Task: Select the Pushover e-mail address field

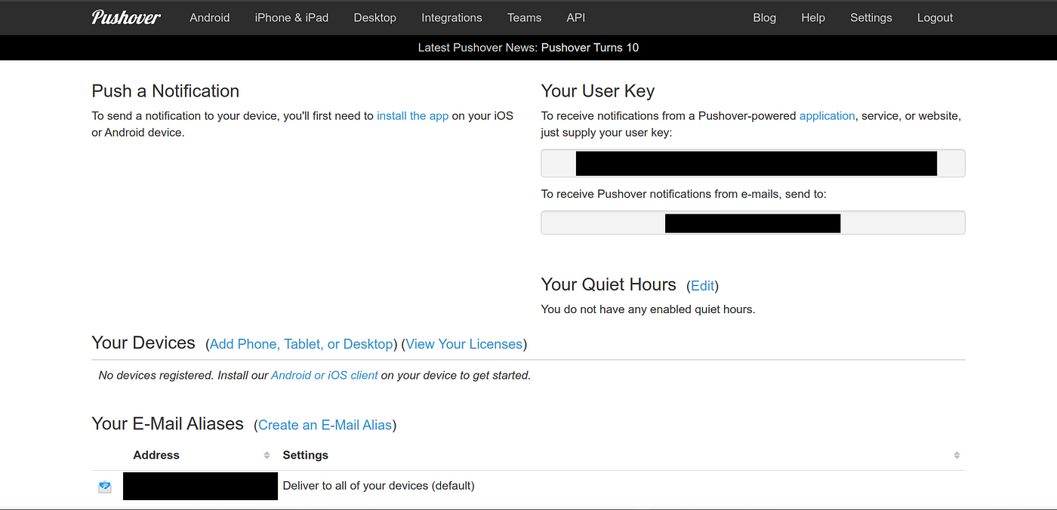Action: point(753,223)
